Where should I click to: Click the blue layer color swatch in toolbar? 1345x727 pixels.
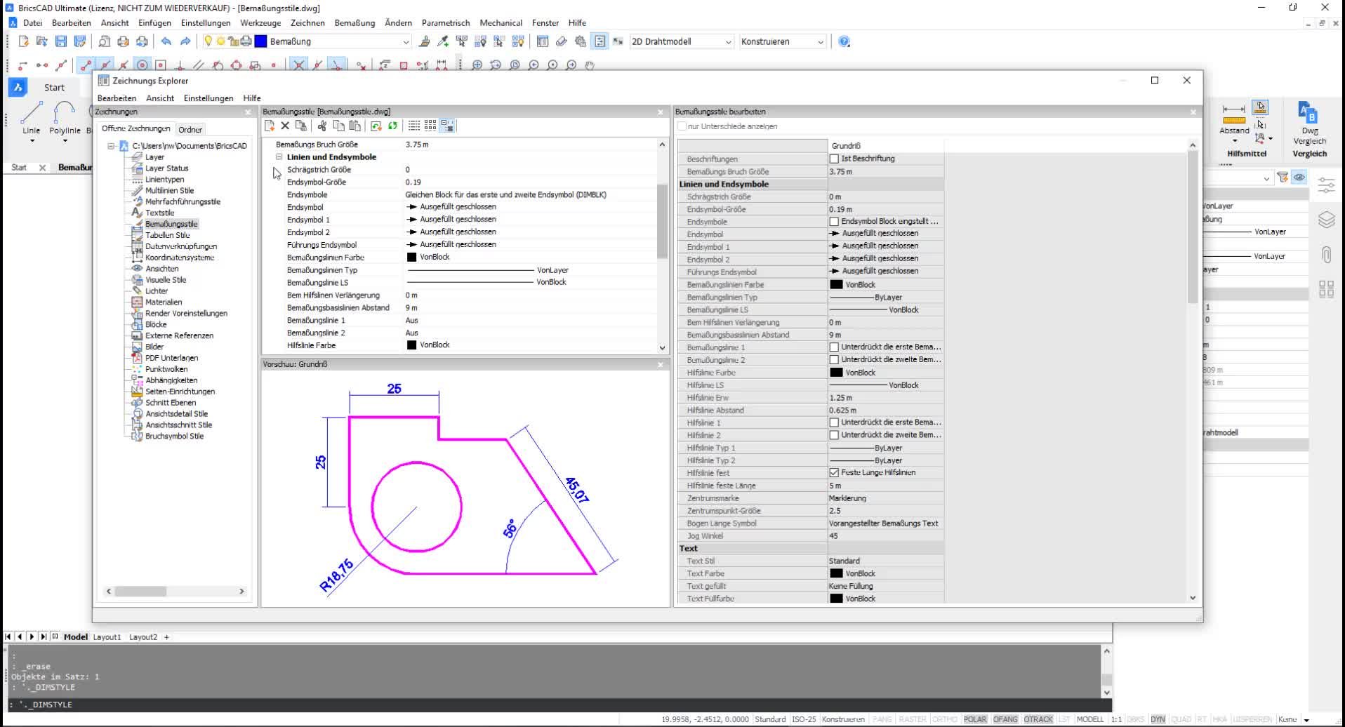[261, 41]
